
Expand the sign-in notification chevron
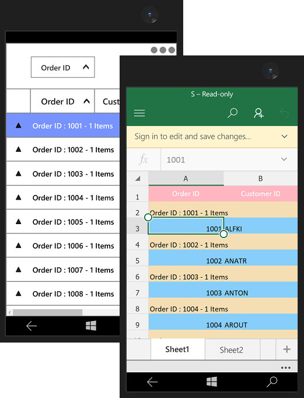point(285,137)
